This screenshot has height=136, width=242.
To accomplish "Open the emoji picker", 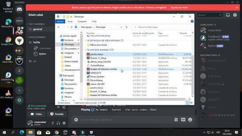I will click(190, 120).
